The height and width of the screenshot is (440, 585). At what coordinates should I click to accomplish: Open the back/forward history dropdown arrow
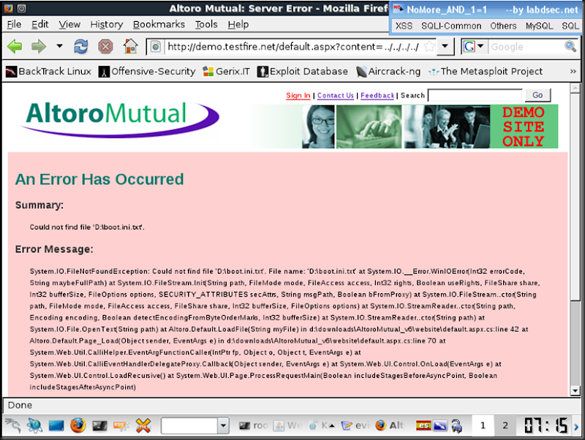[x=59, y=47]
